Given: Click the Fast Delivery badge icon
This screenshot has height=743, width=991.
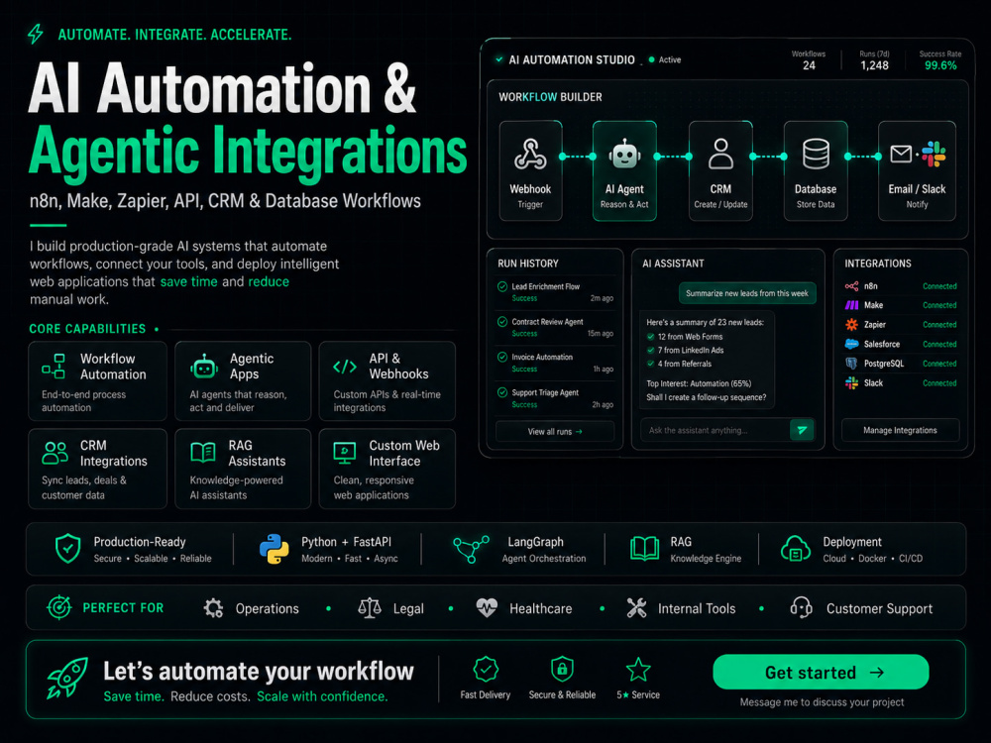Looking at the screenshot, I should click(x=486, y=670).
